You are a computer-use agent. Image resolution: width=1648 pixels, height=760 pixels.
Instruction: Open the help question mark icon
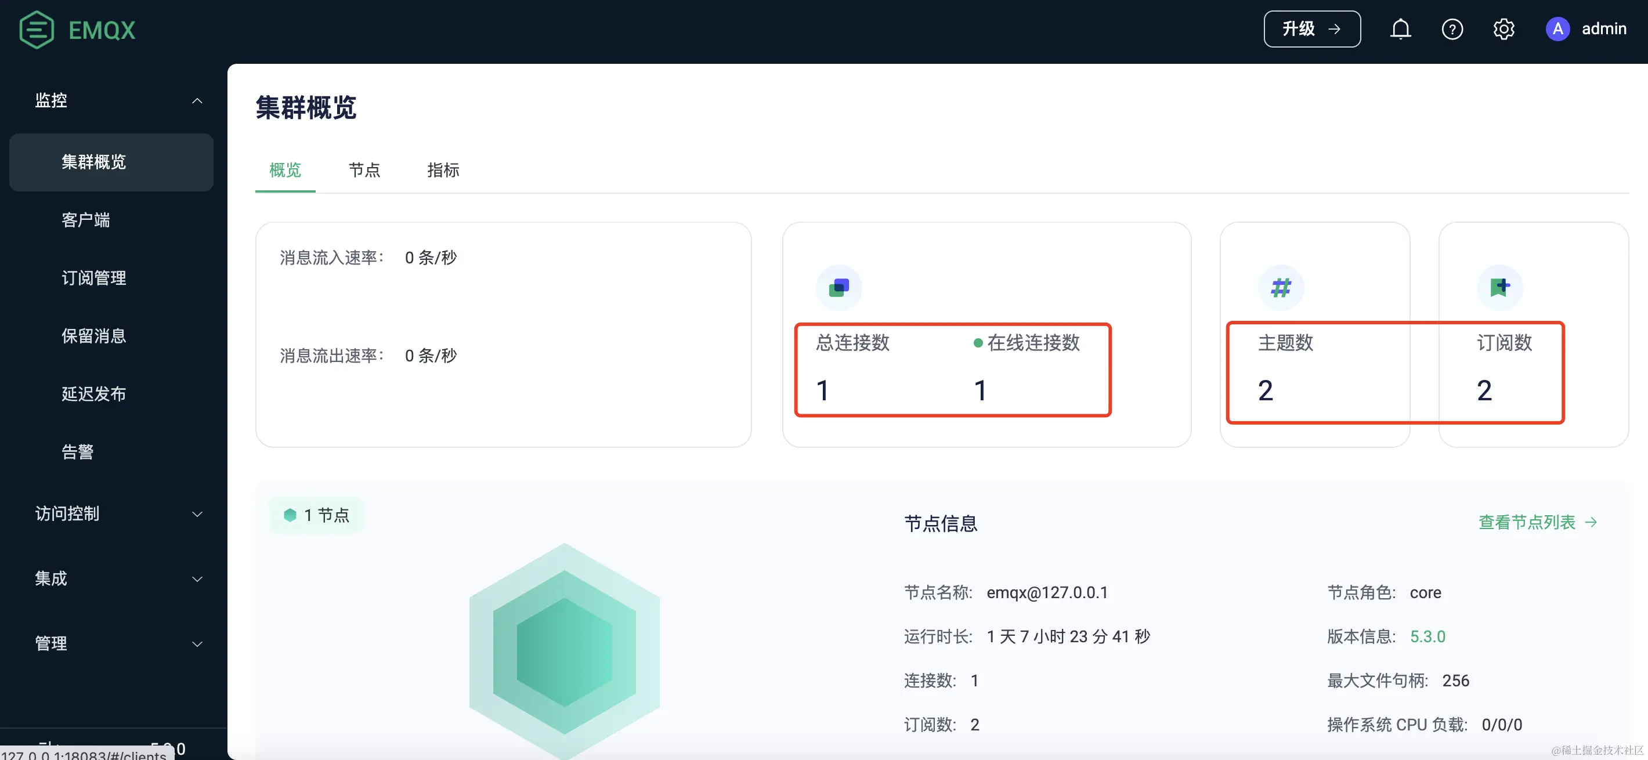[x=1452, y=30]
